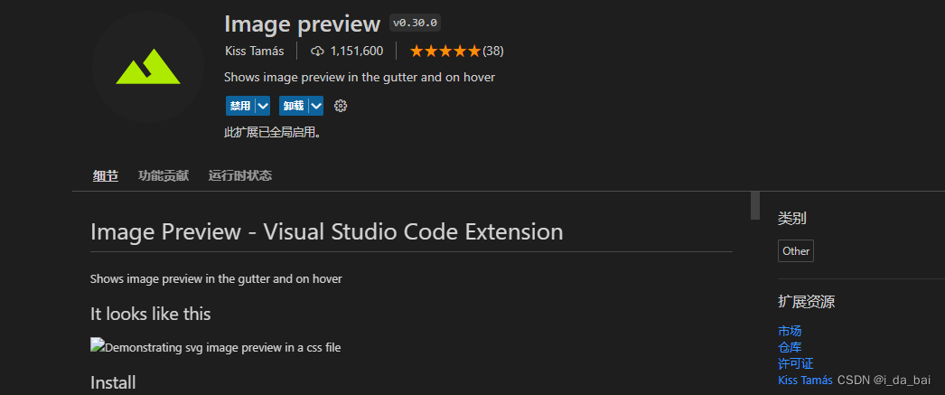The image size is (945, 395).
Task: Click the 此扩展已全局启用 status text
Action: pos(273,133)
